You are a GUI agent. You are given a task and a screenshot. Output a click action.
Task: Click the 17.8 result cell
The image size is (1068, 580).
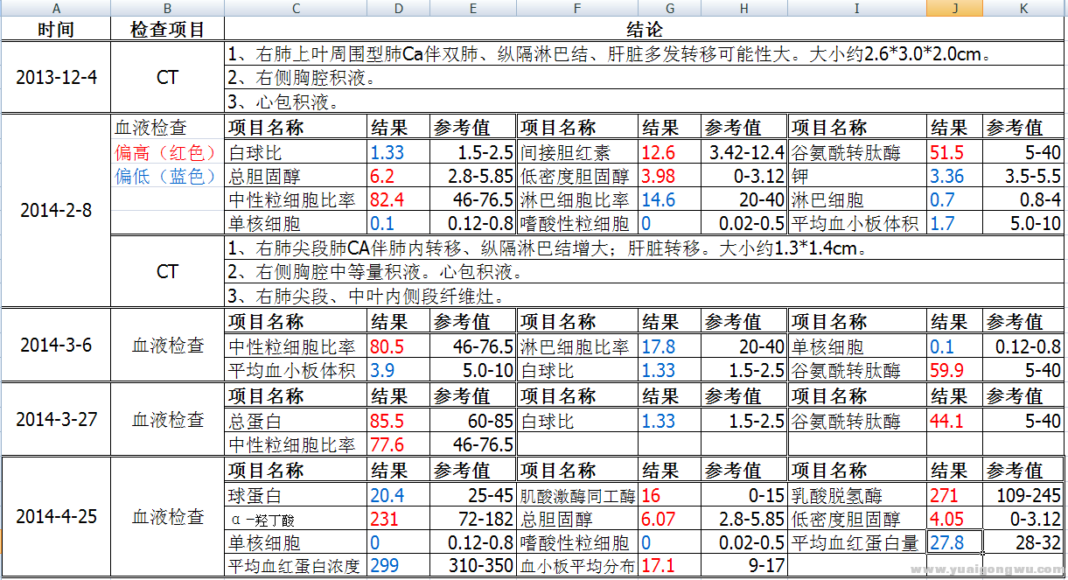(x=670, y=346)
